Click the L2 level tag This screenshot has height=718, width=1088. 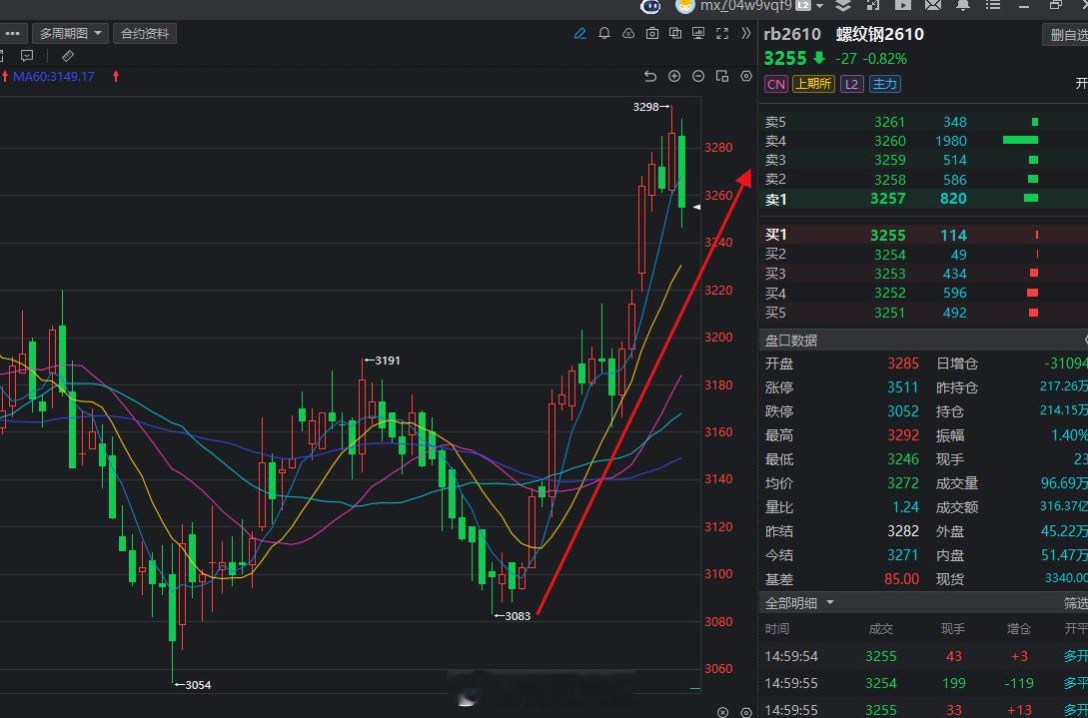click(x=851, y=84)
